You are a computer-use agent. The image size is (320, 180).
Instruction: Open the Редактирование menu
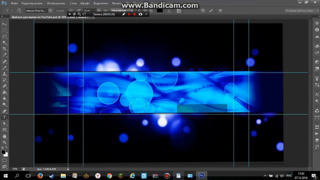[32, 3]
